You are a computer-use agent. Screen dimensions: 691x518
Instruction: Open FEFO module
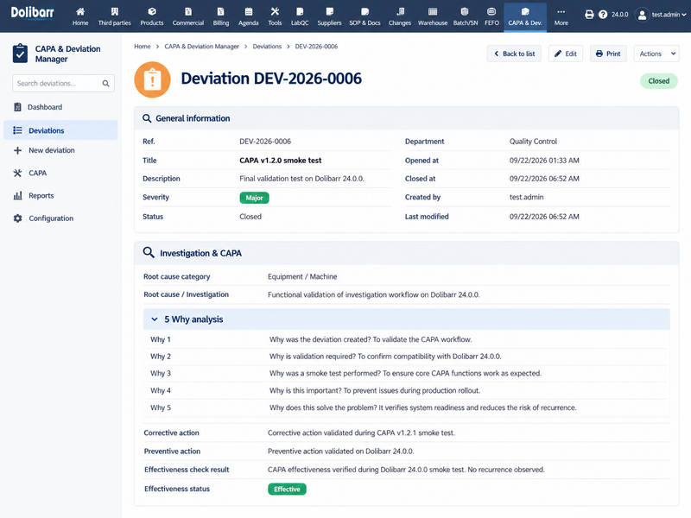pyautogui.click(x=491, y=16)
